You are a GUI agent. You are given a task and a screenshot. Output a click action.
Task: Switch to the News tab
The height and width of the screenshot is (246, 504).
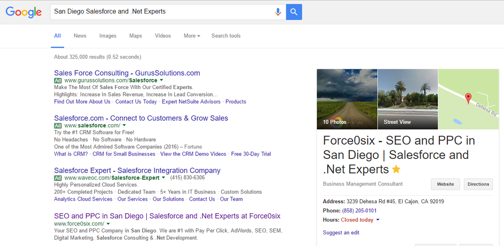pos(80,36)
